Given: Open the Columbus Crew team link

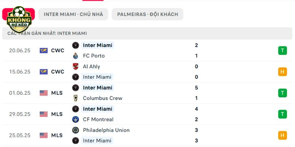Looking at the screenshot, I should 103,98.
